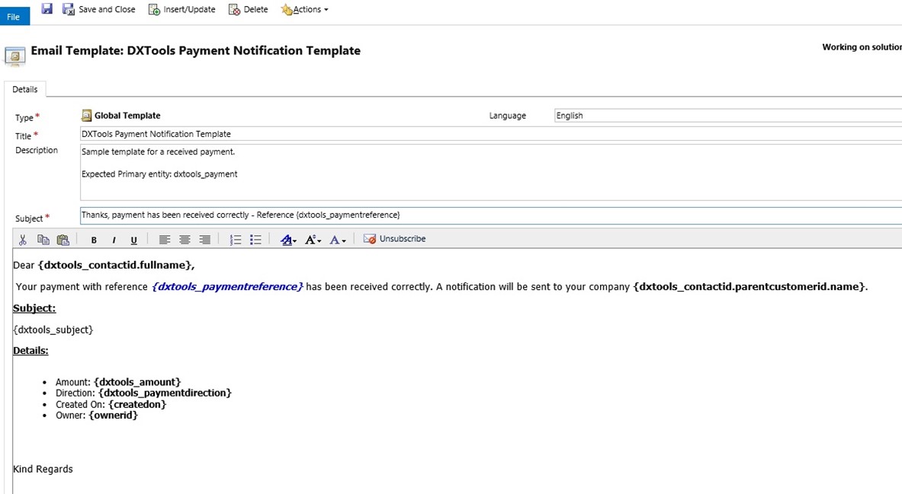Click the Insert/Update button
902x494 pixels.
[x=181, y=9]
